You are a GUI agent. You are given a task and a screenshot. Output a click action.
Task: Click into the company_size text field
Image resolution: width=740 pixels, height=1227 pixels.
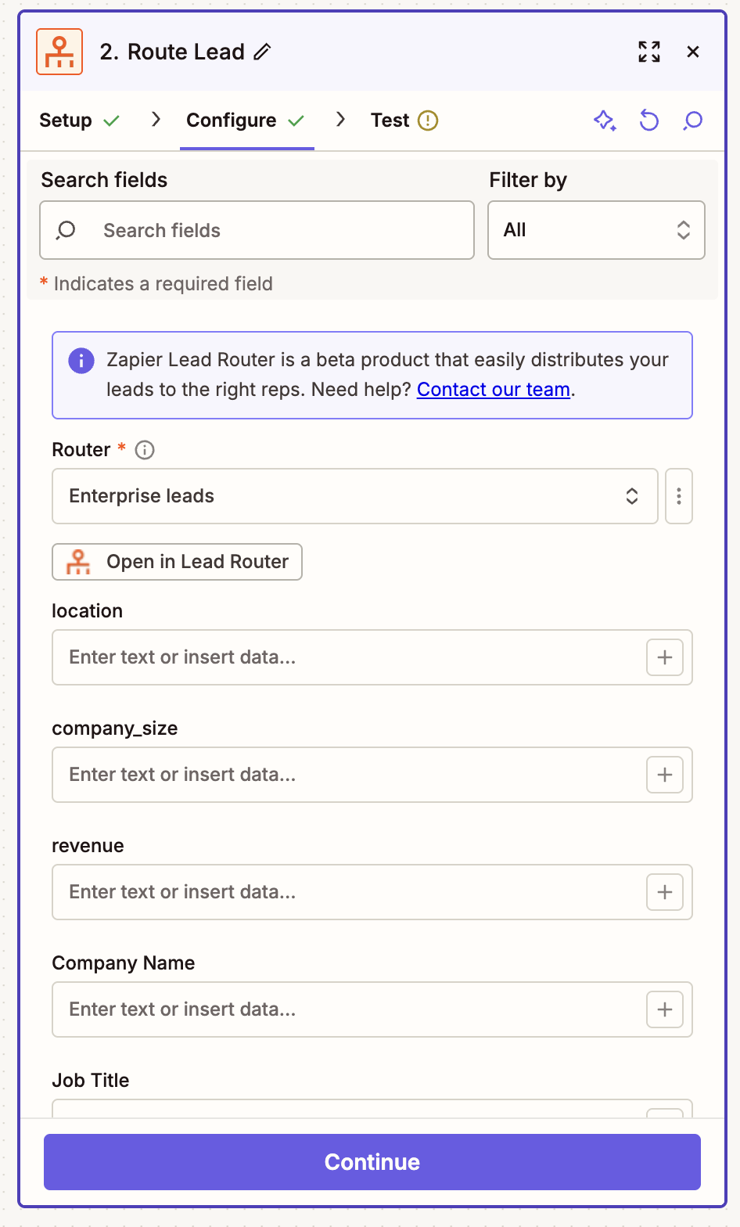pyautogui.click(x=372, y=775)
